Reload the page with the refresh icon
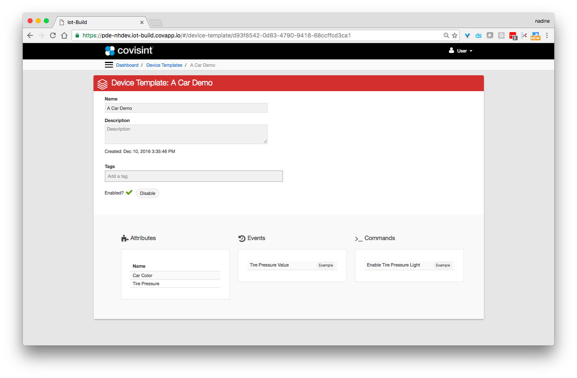 tap(53, 35)
